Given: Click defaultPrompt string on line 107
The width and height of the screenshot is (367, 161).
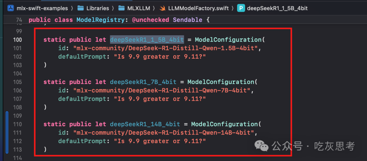Looking at the screenshot, I should point(160,99).
